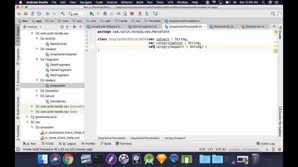The height and width of the screenshot is (167, 298).
Task: Run the app with the green play button
Action: (92, 13)
